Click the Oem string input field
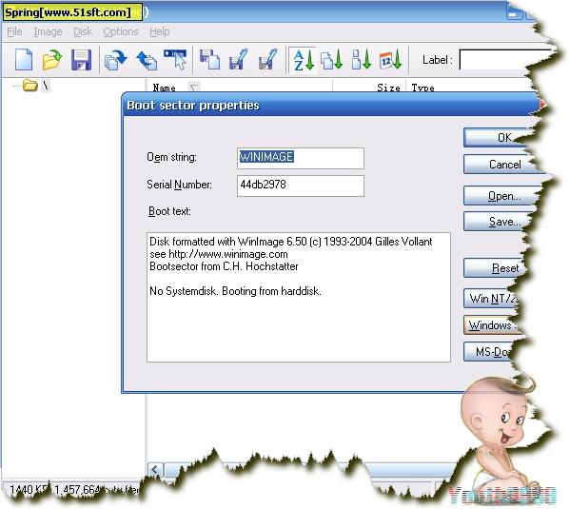Screen dimensions: 570x509 click(x=301, y=158)
